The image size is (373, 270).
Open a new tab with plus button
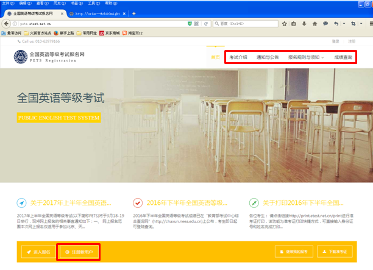pos(134,13)
